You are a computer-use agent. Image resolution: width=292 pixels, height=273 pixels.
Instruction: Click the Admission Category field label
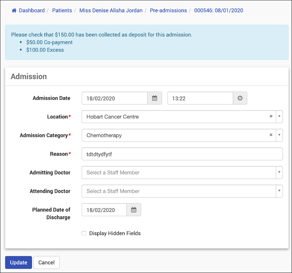point(44,135)
